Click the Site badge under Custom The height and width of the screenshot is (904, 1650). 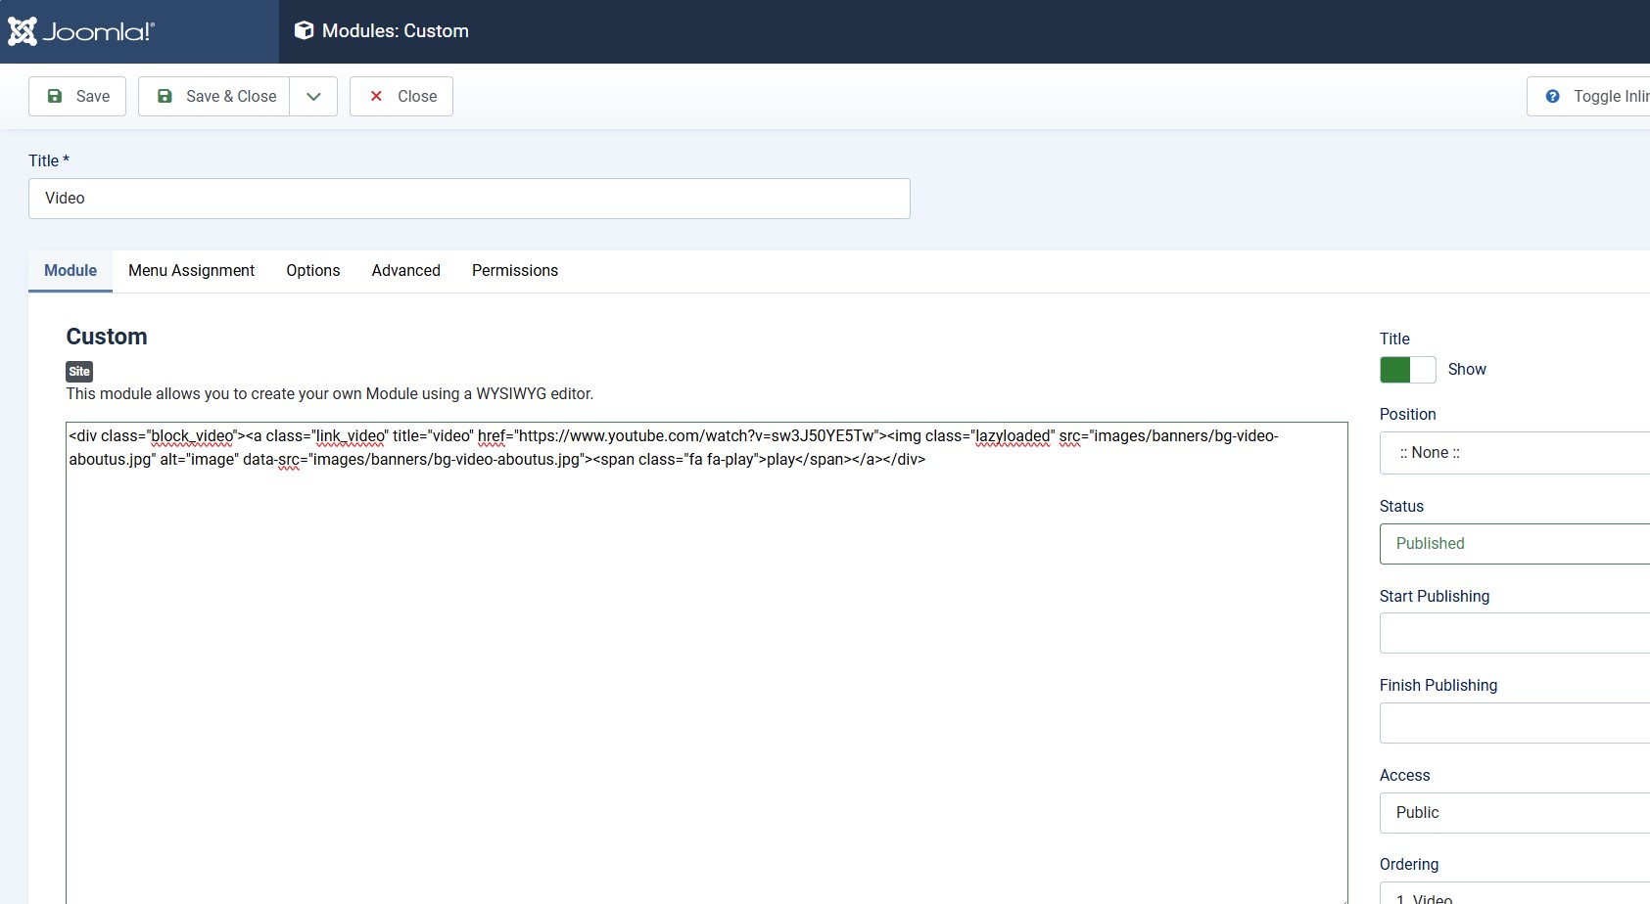79,372
